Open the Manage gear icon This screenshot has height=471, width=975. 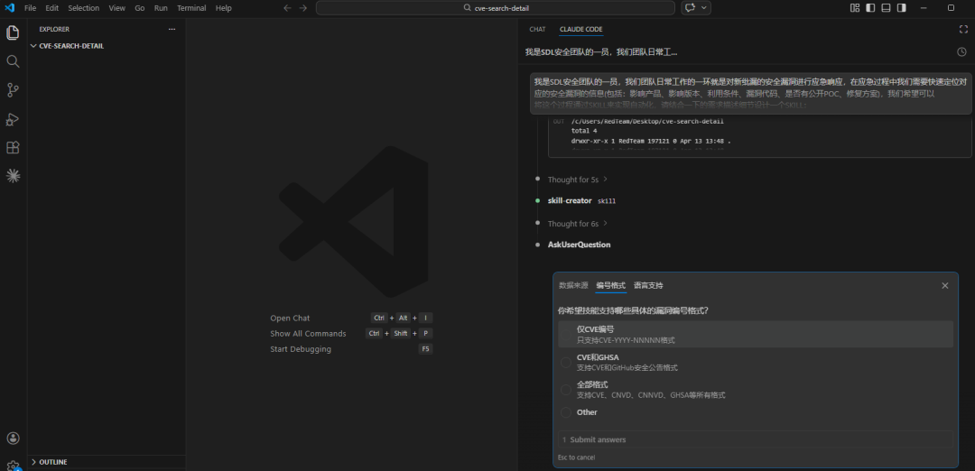coord(13,465)
